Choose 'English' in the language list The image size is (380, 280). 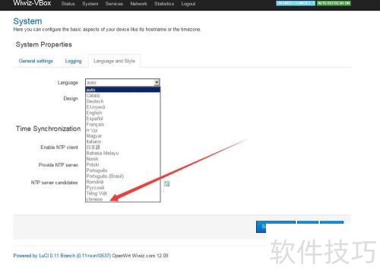123,113
